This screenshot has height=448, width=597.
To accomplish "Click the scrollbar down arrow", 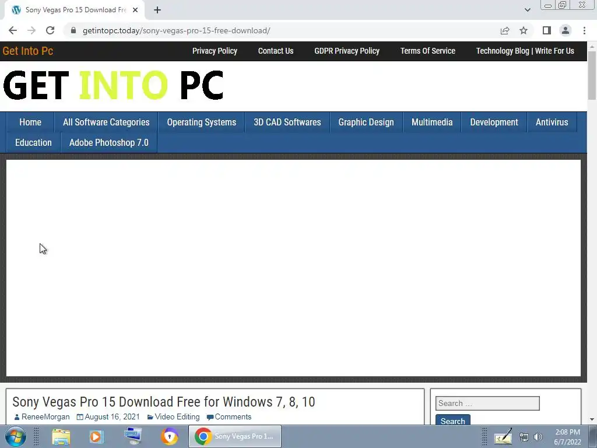I will [x=592, y=420].
